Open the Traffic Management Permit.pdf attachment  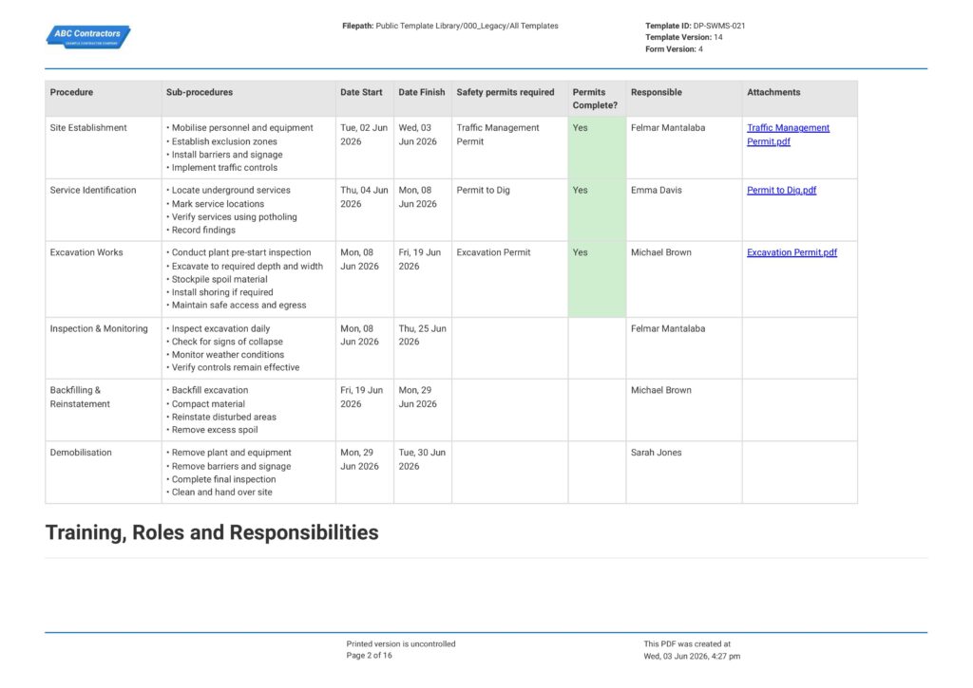coord(788,135)
